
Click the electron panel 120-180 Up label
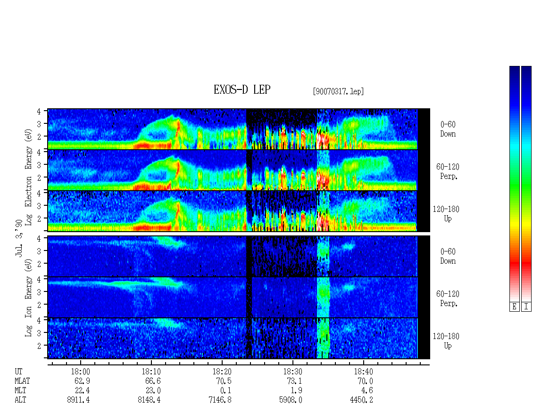point(446,214)
